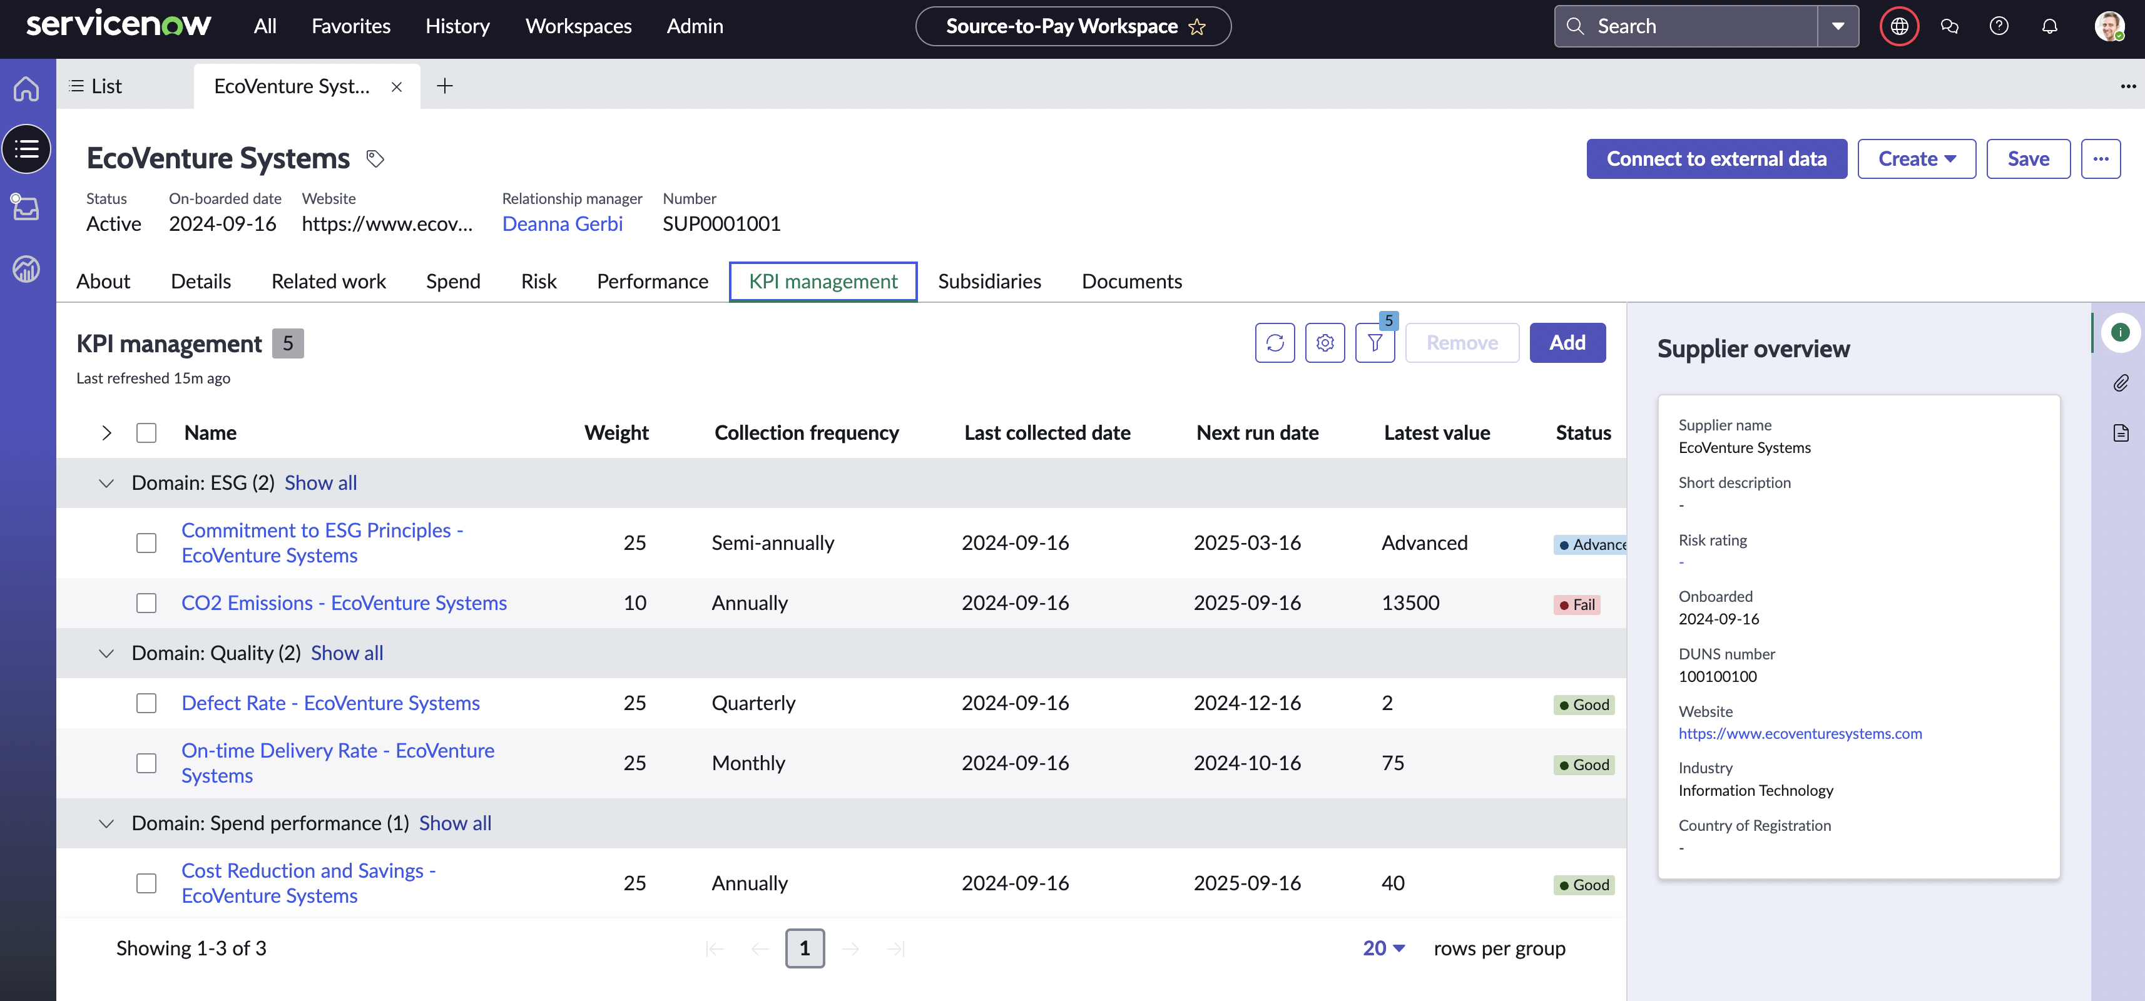Open the Inbox sidebar icon
The width and height of the screenshot is (2145, 1001).
(x=27, y=207)
